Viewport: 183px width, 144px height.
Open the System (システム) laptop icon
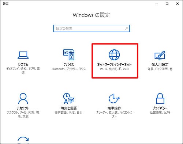[23, 55]
